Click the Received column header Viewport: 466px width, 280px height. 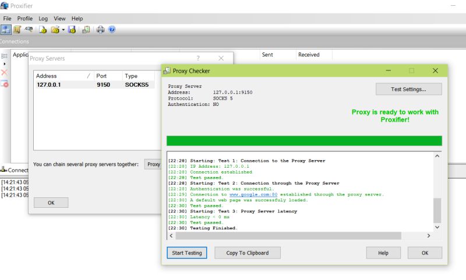(314, 55)
